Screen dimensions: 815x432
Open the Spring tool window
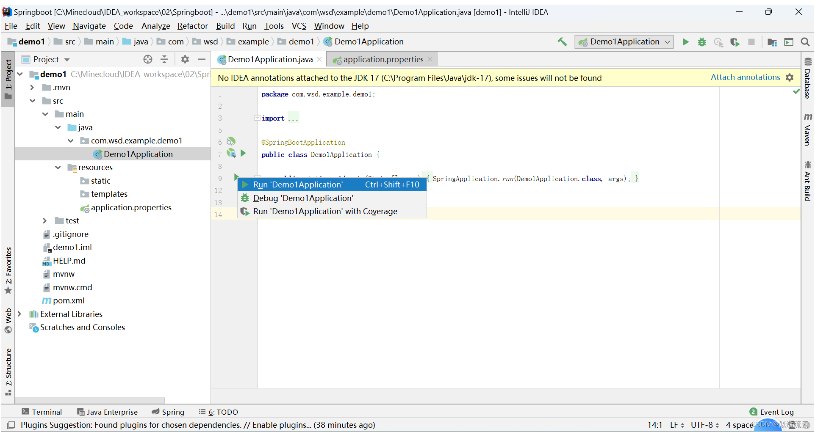(168, 412)
